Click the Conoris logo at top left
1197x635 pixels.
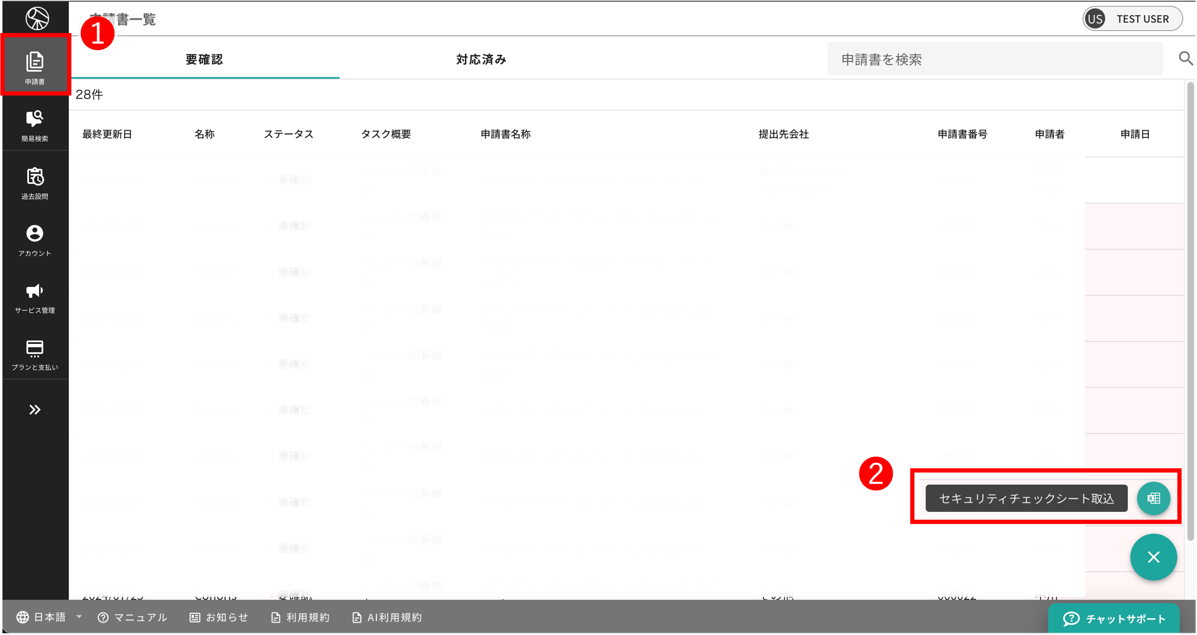tap(37, 19)
